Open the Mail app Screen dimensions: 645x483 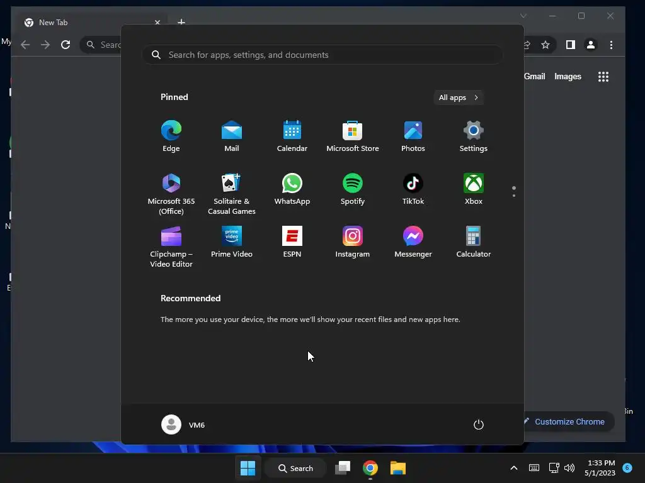(232, 136)
